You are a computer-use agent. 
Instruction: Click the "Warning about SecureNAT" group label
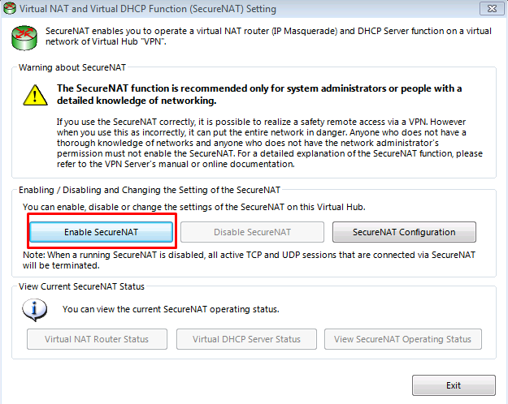pos(72,67)
